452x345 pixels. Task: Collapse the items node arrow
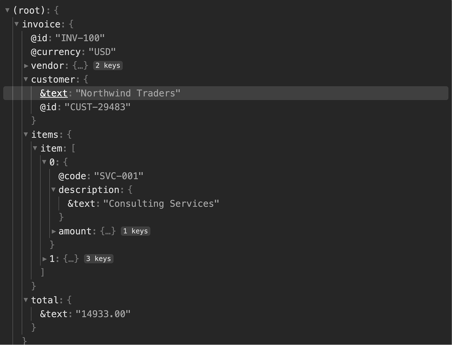coord(26,134)
